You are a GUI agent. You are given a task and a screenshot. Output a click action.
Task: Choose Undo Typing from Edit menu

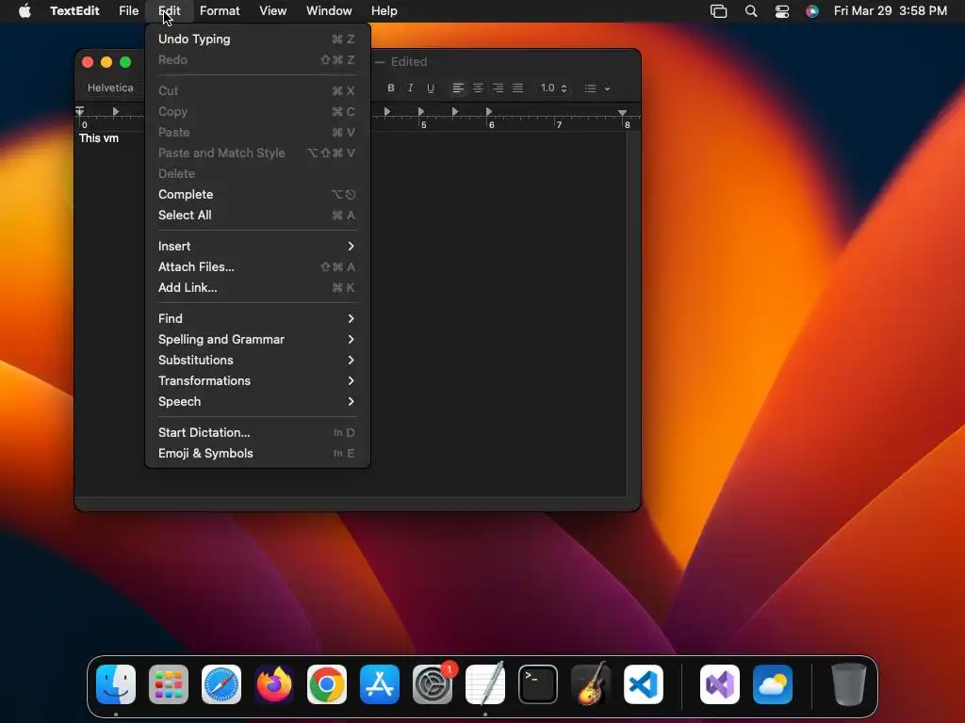[x=257, y=39]
